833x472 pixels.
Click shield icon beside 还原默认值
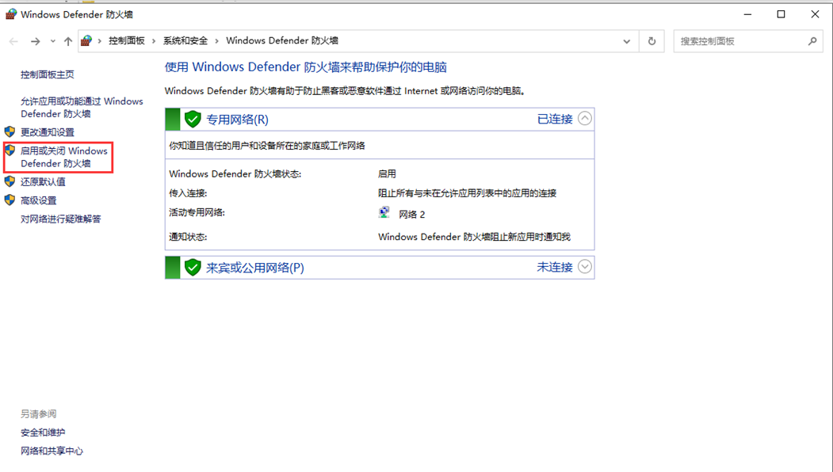click(10, 181)
